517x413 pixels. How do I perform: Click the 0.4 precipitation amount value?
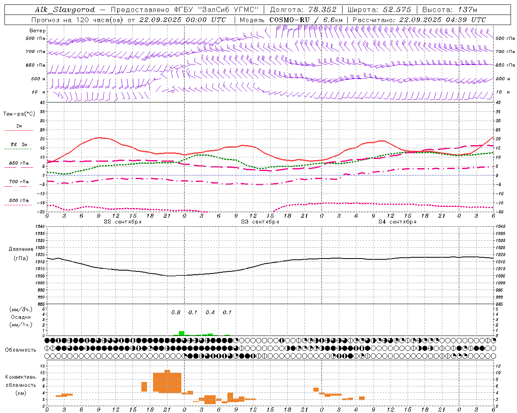[210, 312]
